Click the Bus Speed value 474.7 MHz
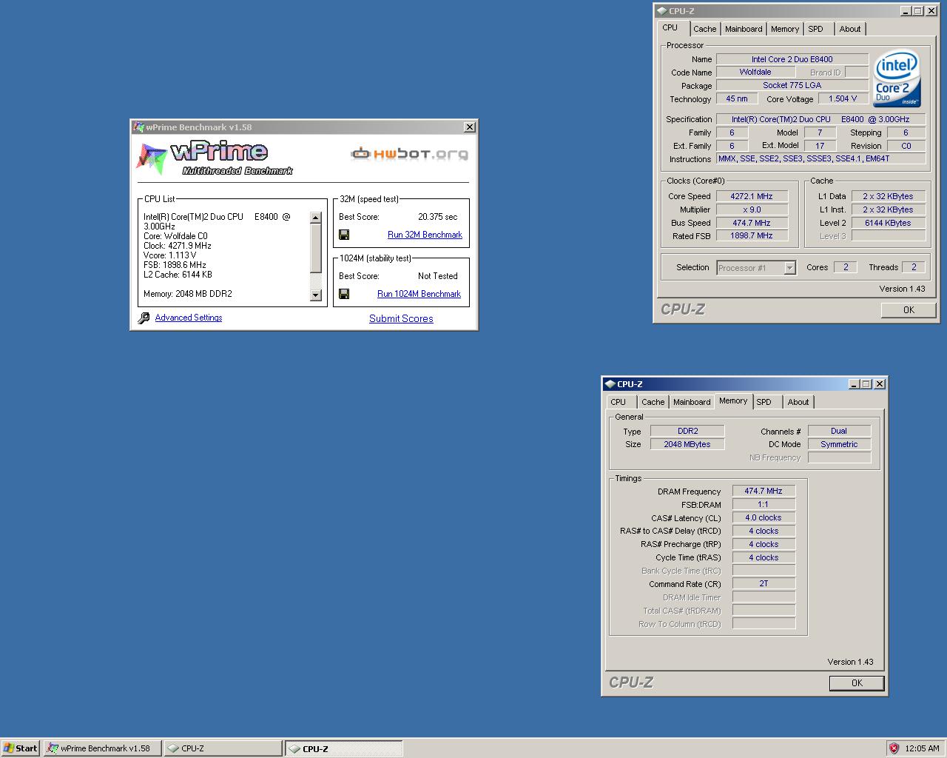The height and width of the screenshot is (758, 947). 751,223
